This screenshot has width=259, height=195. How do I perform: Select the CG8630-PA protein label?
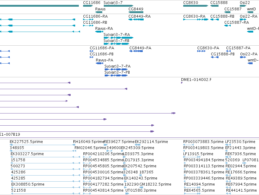pos(208,48)
